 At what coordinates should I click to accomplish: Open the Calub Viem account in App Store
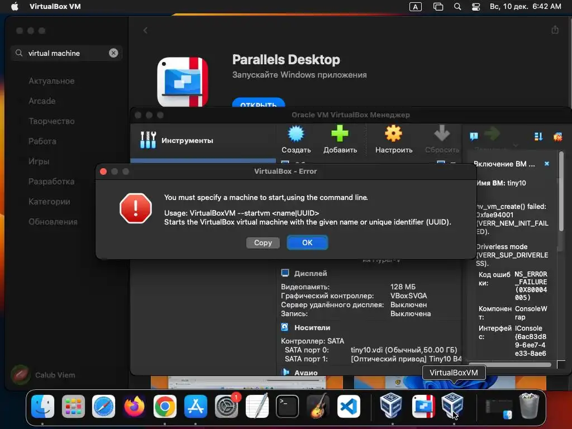[x=43, y=375]
